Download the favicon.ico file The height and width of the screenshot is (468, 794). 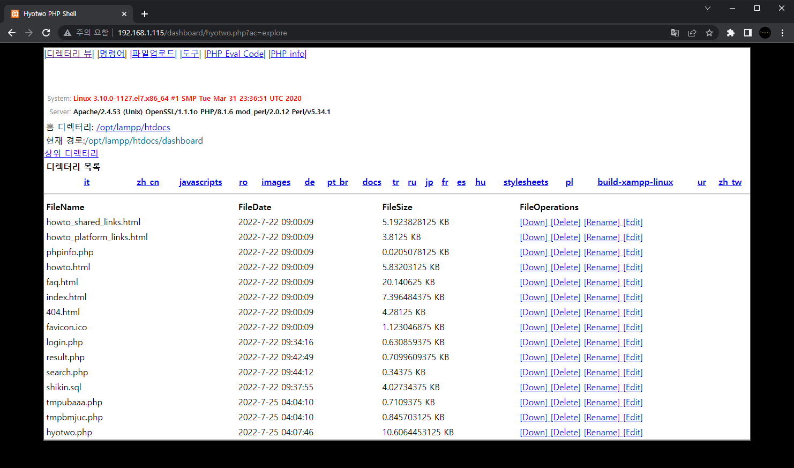(x=534, y=327)
